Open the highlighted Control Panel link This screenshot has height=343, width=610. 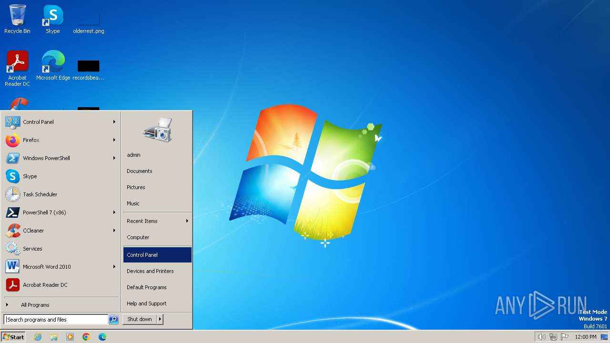coord(157,255)
